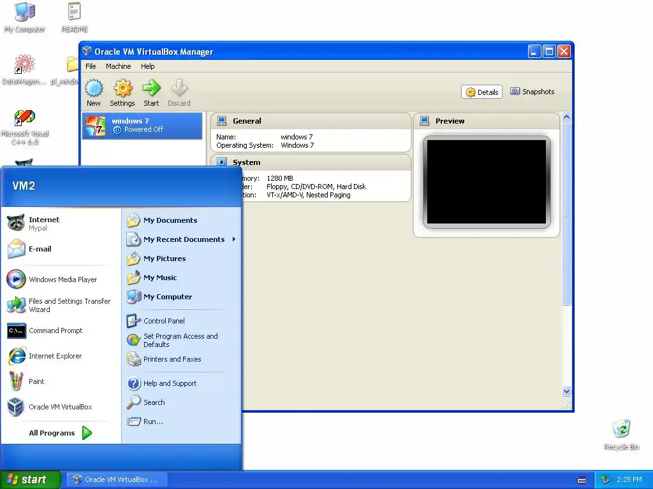Click the grayed Discard toolbar icon
This screenshot has width=653, height=489.
[179, 92]
